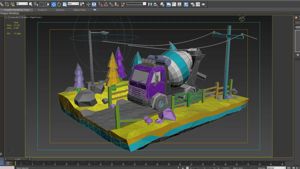
Task: Toggle the Spinner Snap button
Action: [x=116, y=4]
